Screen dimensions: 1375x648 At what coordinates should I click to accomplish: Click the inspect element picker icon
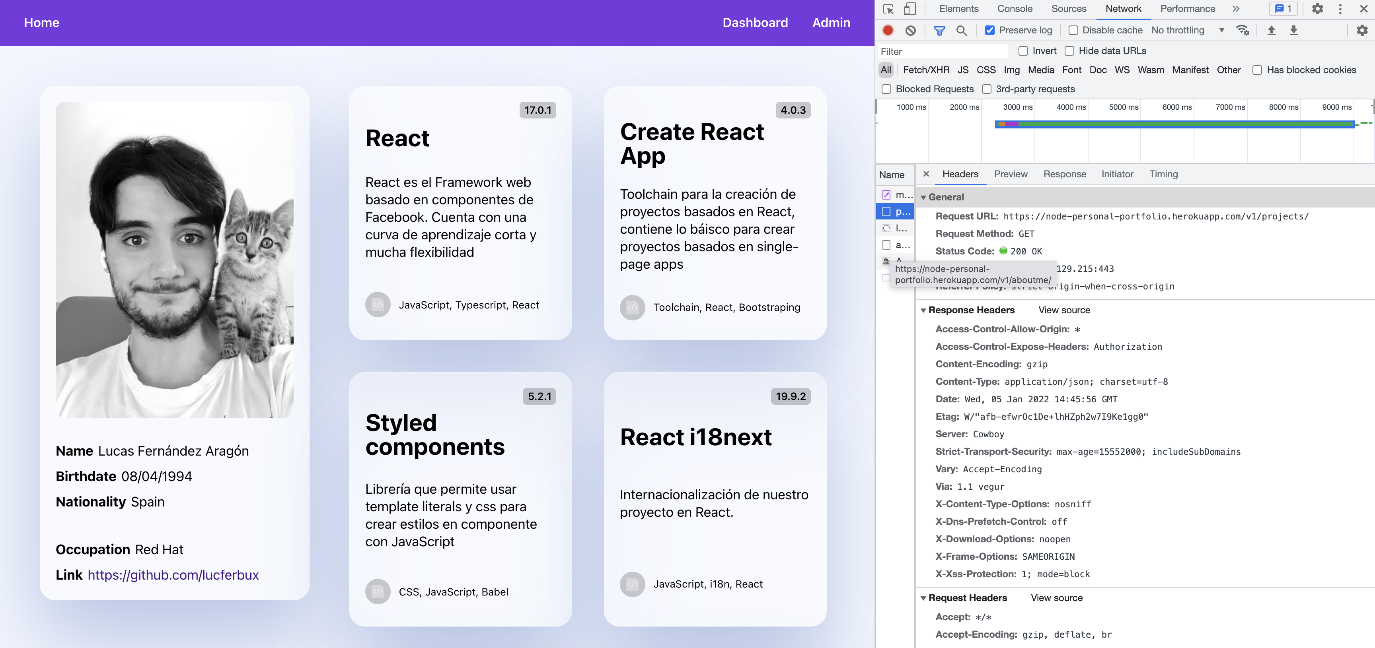pos(888,9)
